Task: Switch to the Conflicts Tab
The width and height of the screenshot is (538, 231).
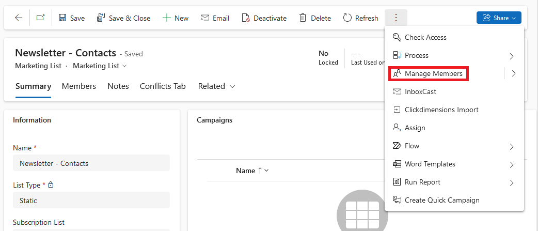Action: (163, 86)
